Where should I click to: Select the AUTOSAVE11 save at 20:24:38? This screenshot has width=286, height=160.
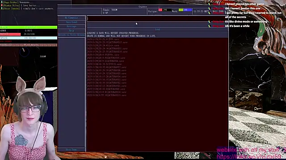click(x=107, y=48)
